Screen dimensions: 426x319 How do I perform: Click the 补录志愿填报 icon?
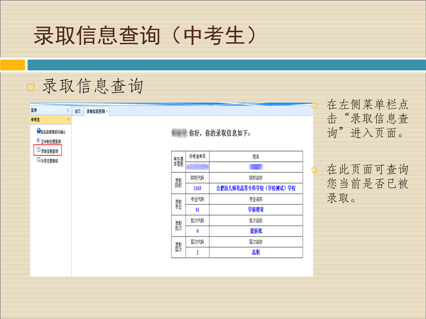(x=39, y=160)
